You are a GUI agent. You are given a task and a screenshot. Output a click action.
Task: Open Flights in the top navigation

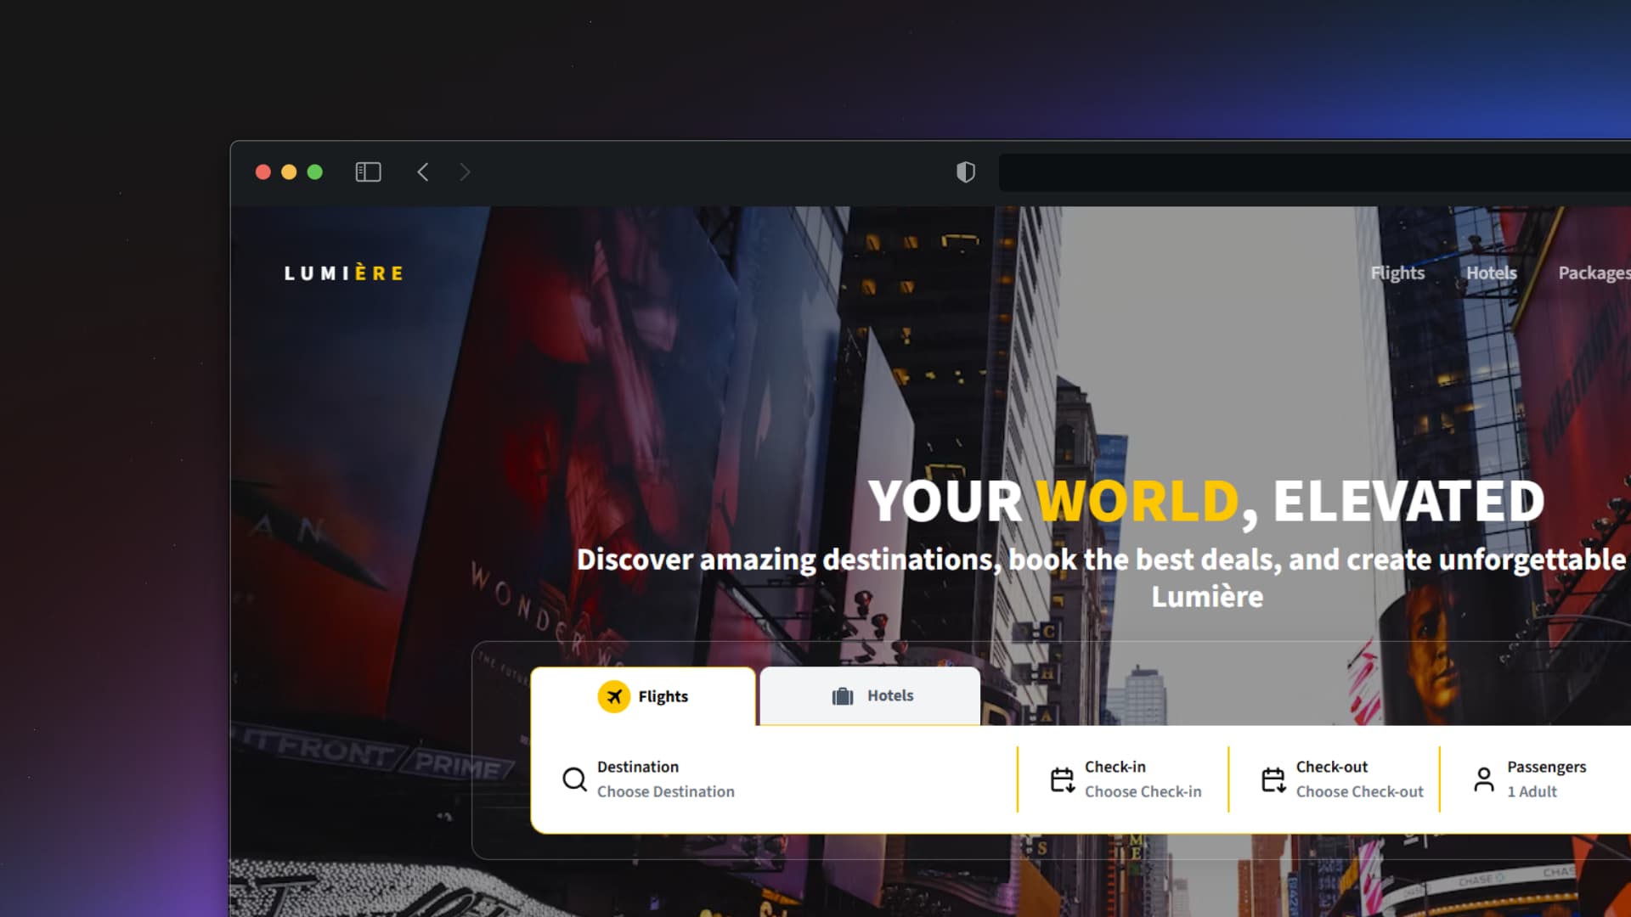point(1397,273)
